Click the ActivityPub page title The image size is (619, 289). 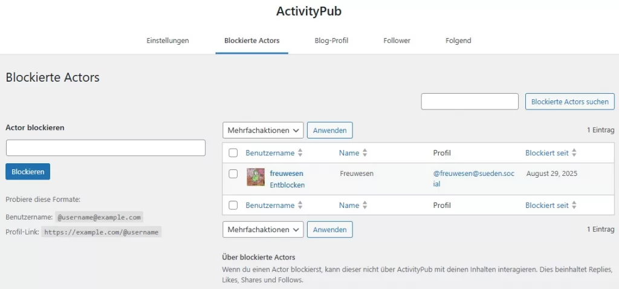pos(309,11)
